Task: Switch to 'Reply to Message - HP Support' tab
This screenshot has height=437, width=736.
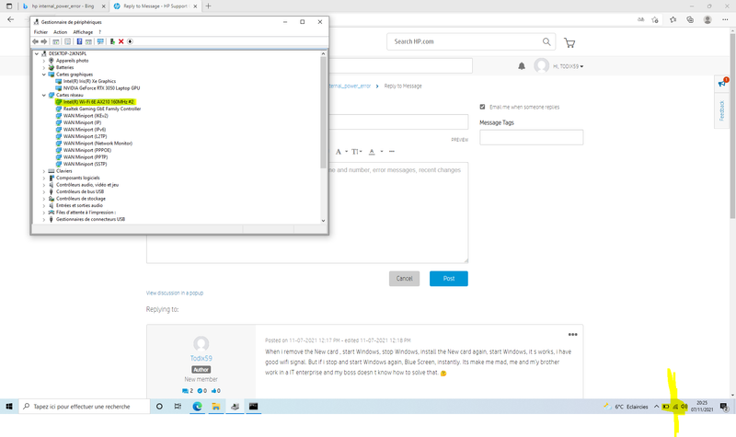Action: coord(155,6)
